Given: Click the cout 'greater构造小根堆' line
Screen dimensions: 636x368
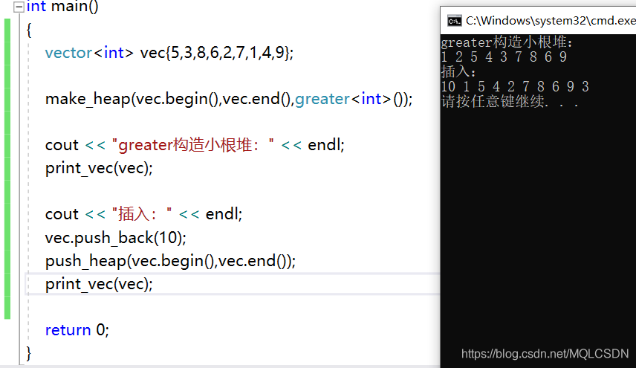Looking at the screenshot, I should point(195,145).
